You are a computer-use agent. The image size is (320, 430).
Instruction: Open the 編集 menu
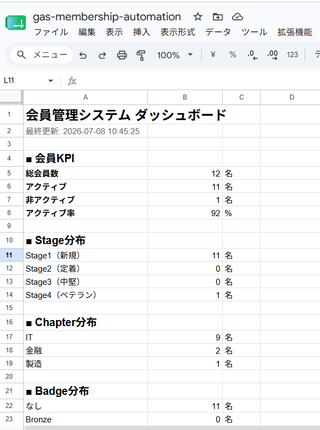[x=87, y=32]
